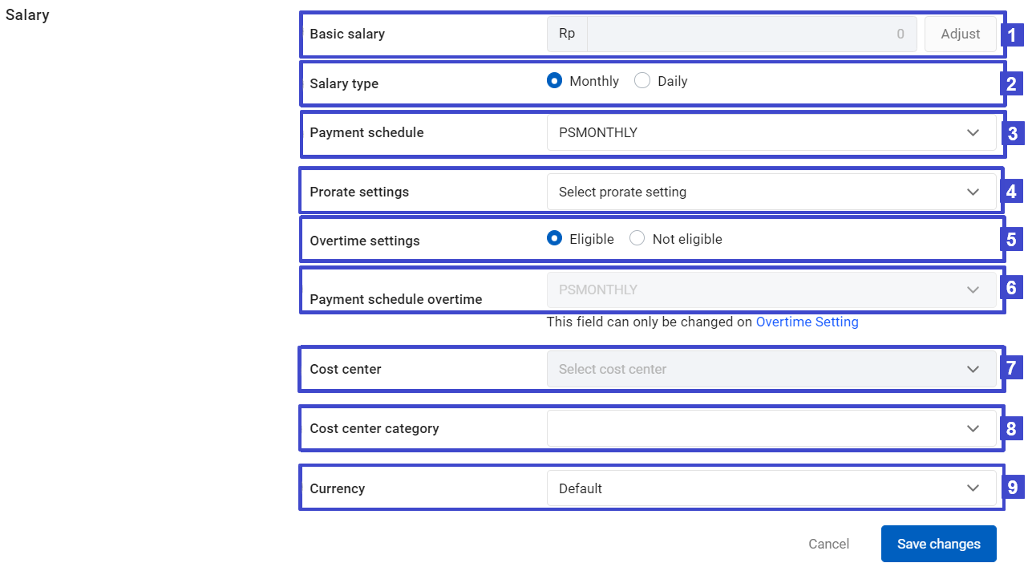The height and width of the screenshot is (567, 1028).
Task: Open the Select prorate setting dropdown
Action: pos(771,192)
